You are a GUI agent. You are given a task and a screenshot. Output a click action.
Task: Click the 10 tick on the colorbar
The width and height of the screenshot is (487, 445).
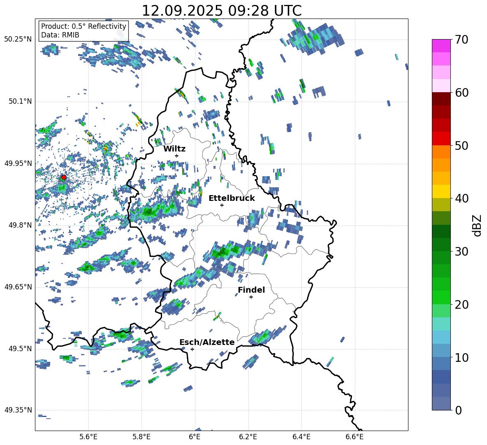click(461, 357)
